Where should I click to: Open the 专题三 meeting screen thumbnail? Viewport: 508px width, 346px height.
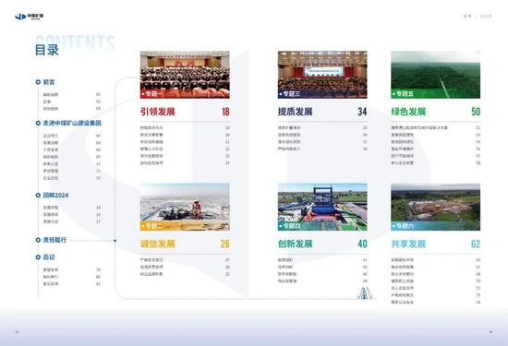pos(322,75)
